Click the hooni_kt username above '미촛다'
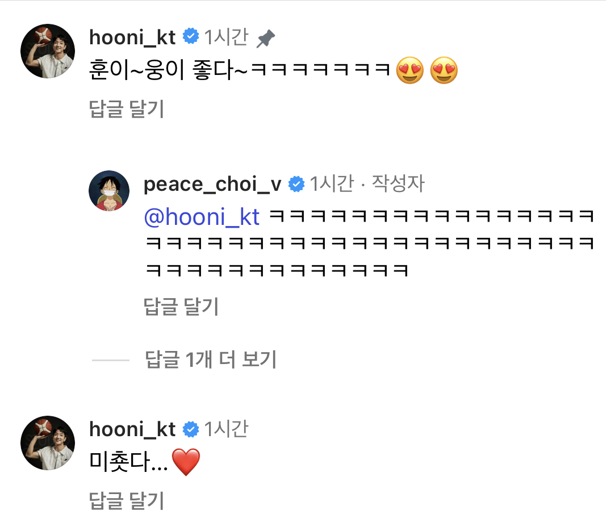 coord(132,429)
